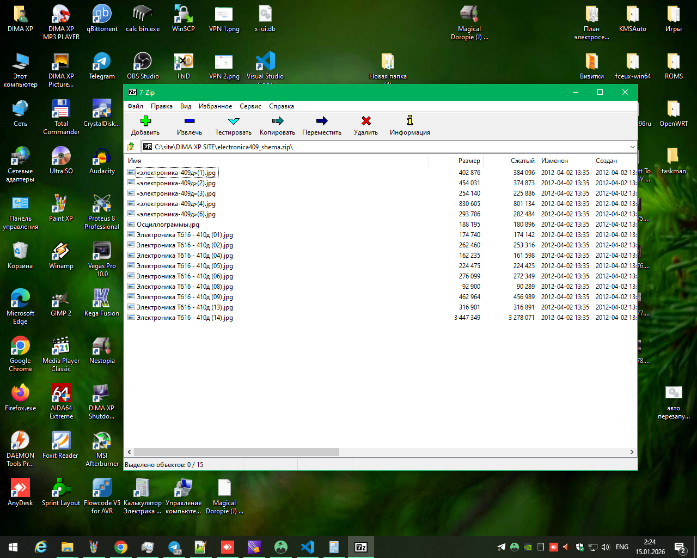Sort list by Имя column header
Screen dimensions: 697x558
tap(134, 161)
